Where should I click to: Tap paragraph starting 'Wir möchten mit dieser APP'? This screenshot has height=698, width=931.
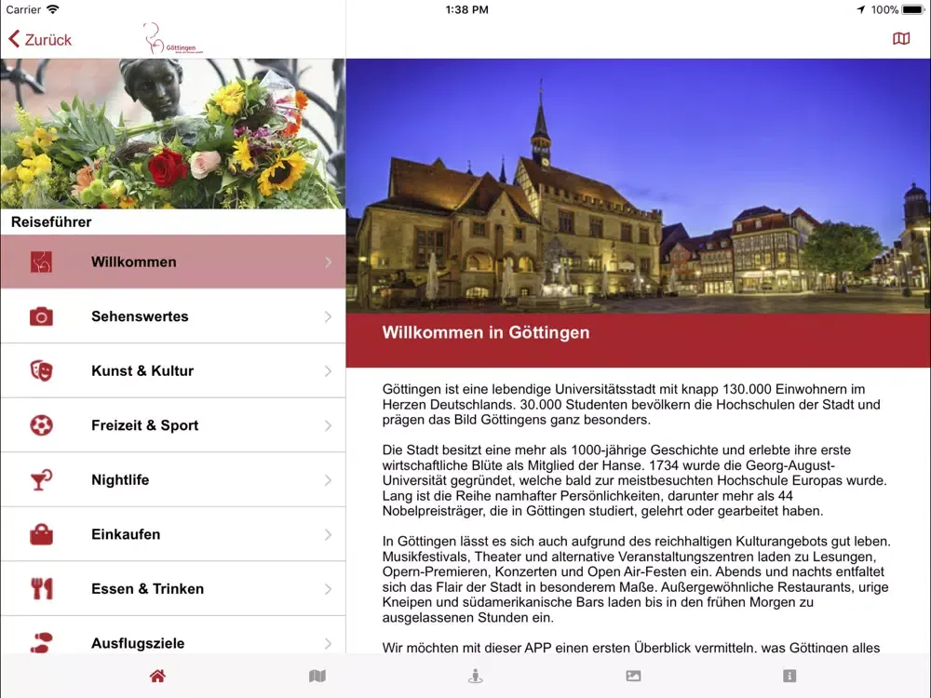[630, 648]
